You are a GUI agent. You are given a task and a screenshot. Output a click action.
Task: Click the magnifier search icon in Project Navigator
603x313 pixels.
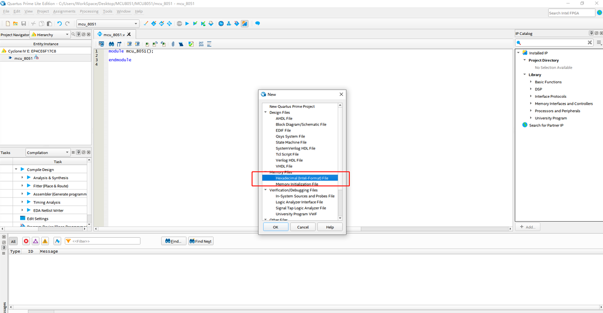coord(73,34)
